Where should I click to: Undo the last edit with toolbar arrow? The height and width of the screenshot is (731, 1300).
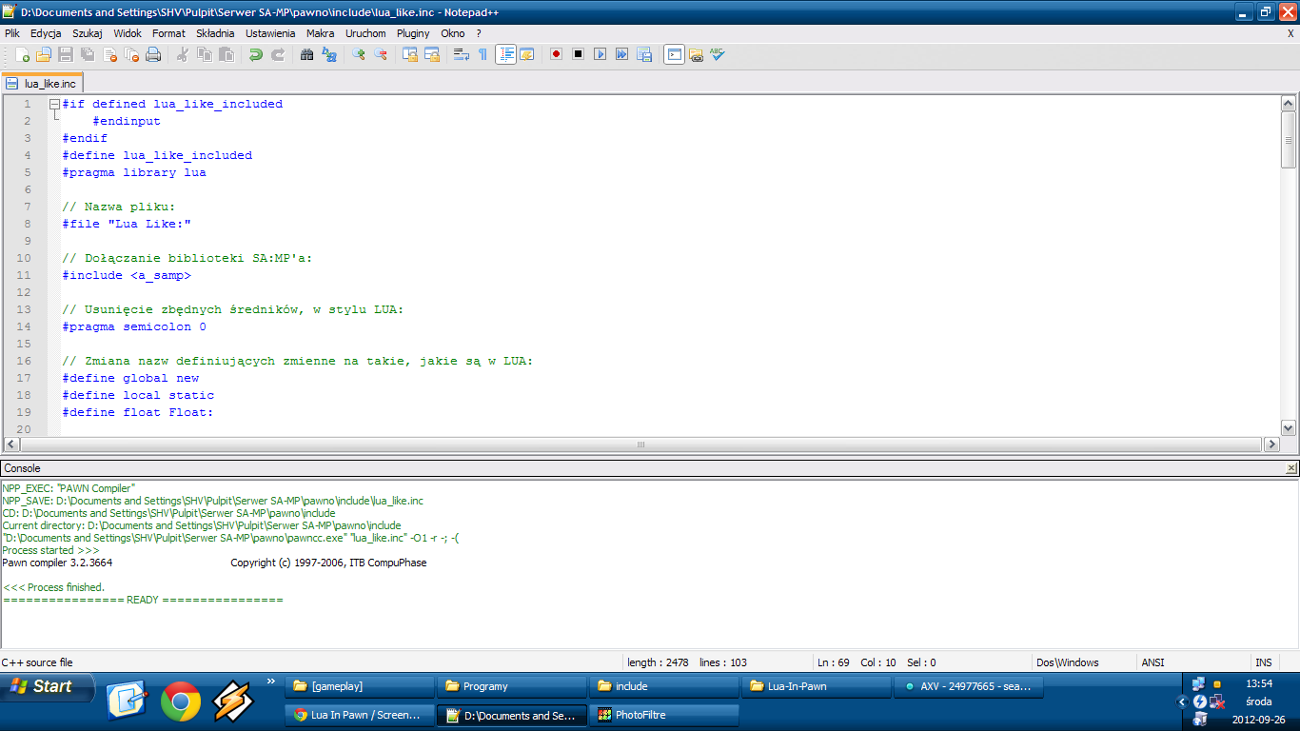pyautogui.click(x=255, y=55)
